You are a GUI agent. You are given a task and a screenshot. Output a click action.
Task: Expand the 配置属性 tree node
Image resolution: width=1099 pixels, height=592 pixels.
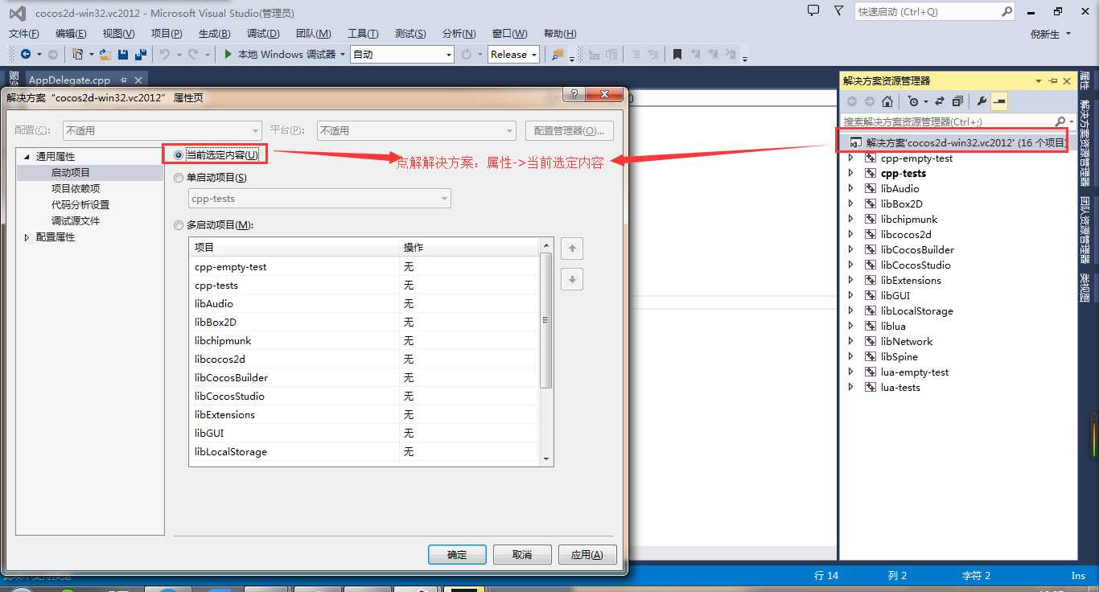point(27,237)
